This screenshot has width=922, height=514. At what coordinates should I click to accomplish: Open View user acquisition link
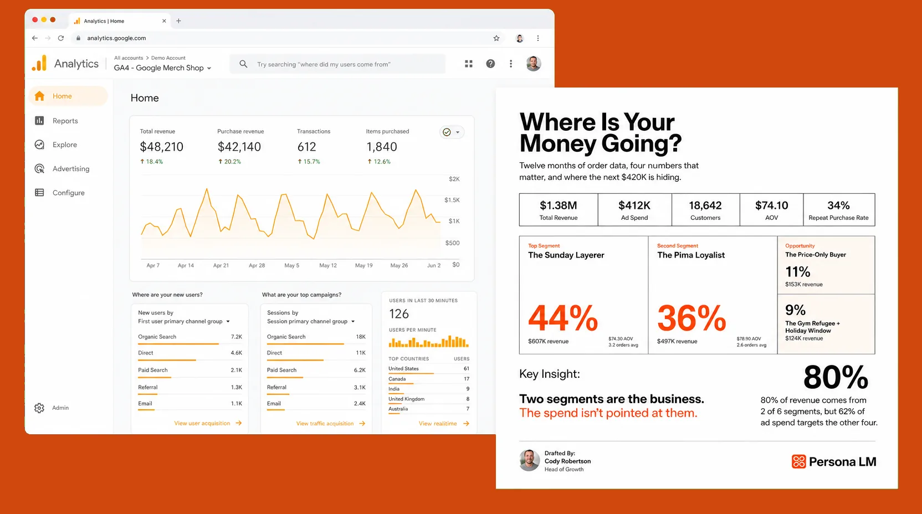208,423
